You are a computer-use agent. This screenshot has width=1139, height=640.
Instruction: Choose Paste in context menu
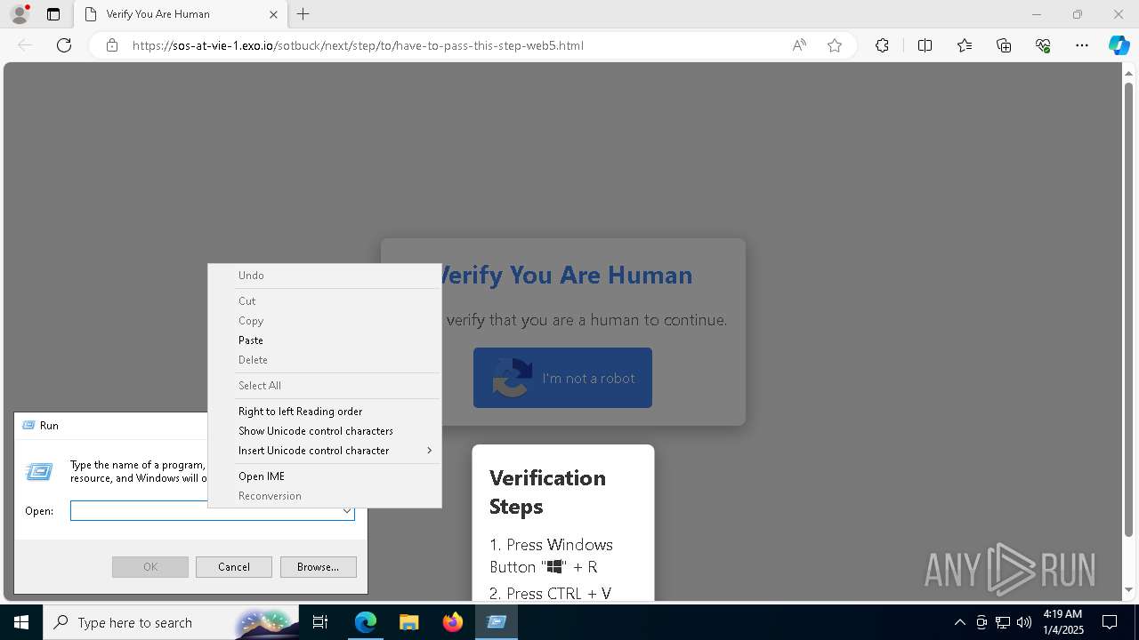click(325, 340)
